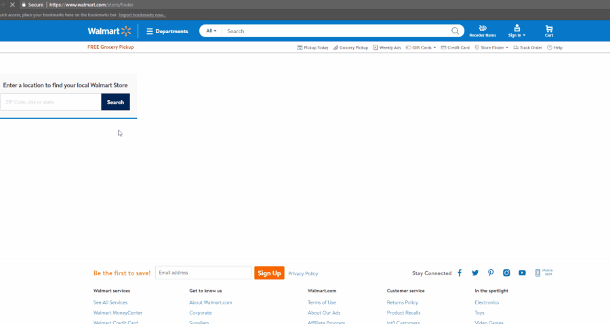Click the store finder Search button

[x=115, y=102]
